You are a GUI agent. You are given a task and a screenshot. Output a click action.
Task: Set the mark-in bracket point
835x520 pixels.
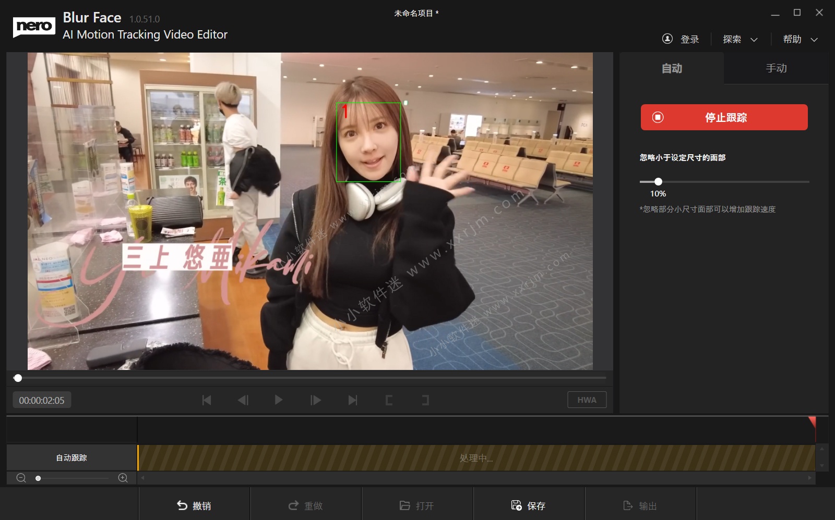click(x=389, y=400)
